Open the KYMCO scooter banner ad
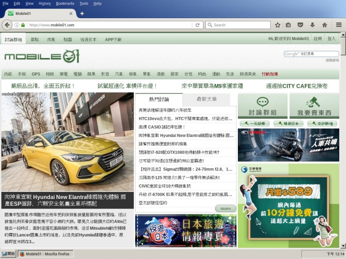 [x=288, y=145]
